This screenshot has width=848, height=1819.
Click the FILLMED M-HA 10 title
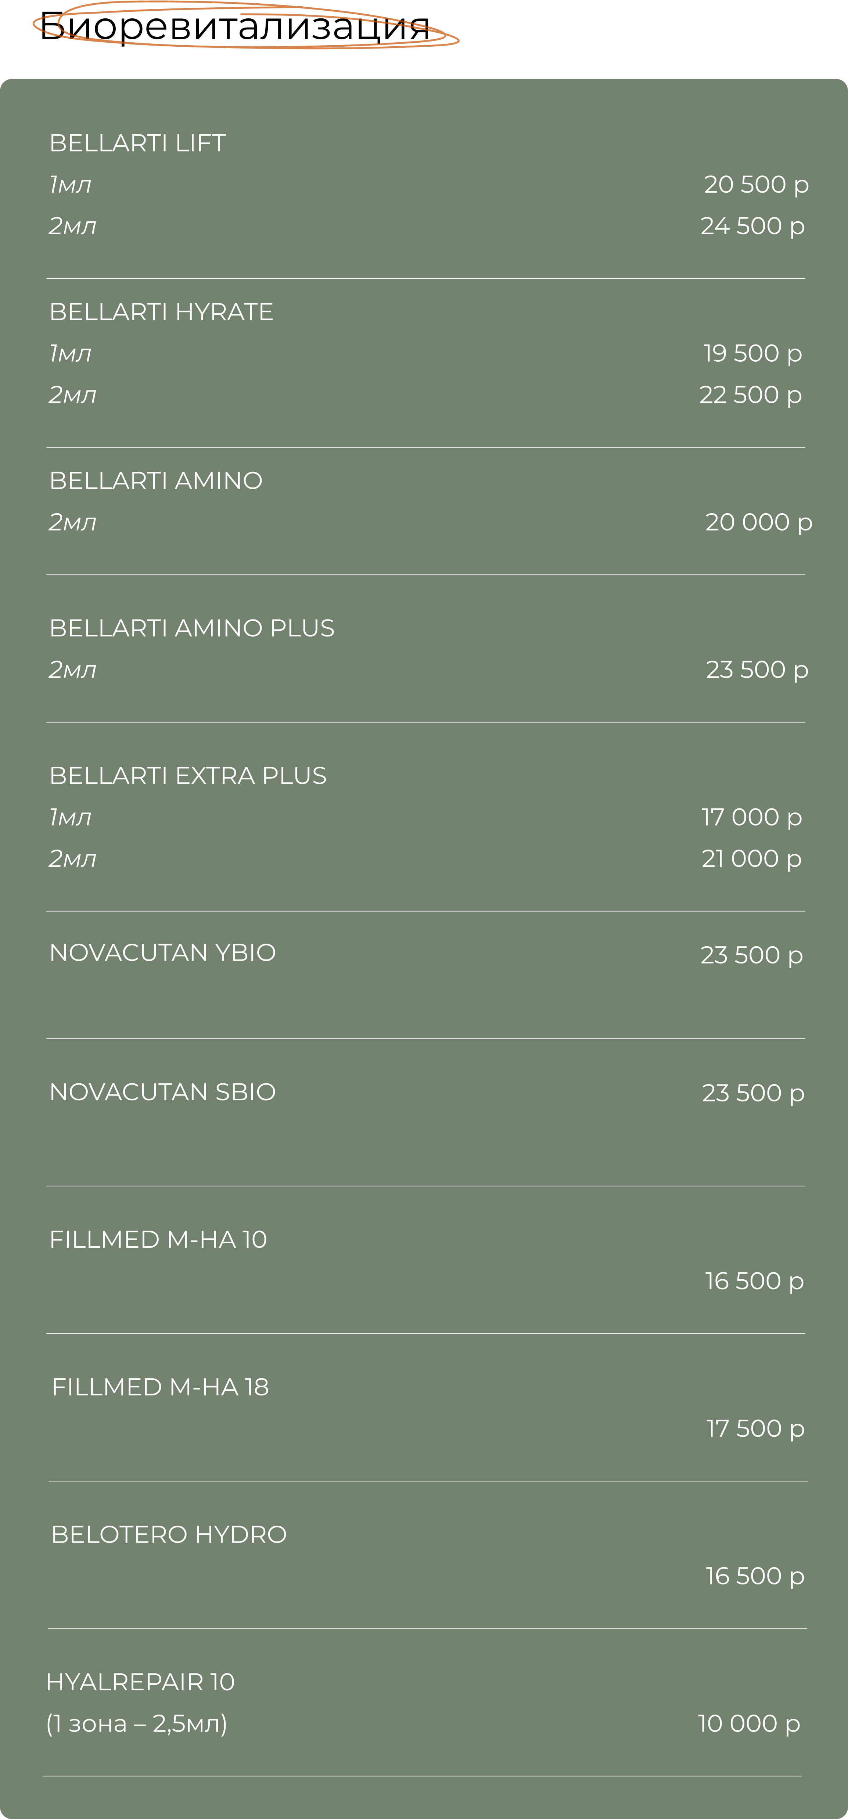(159, 1240)
